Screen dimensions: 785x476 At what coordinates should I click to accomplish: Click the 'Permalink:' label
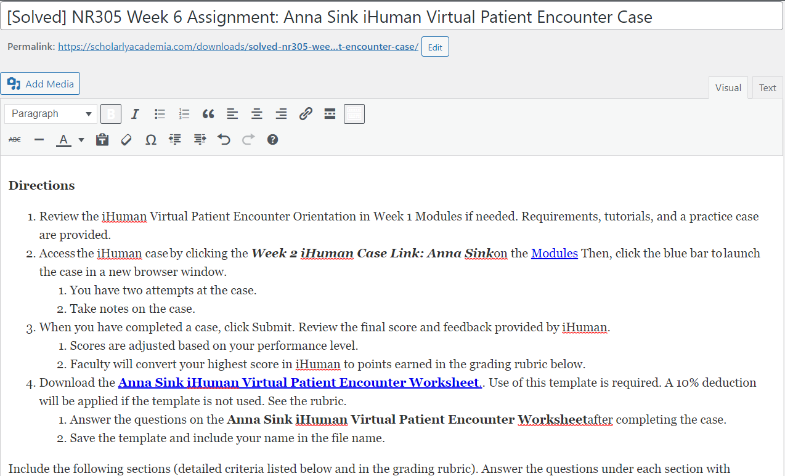(x=31, y=47)
